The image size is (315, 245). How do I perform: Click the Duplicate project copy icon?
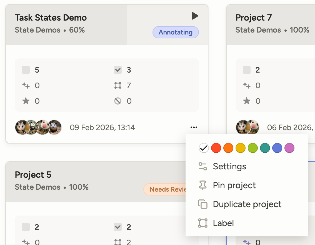[203, 204]
